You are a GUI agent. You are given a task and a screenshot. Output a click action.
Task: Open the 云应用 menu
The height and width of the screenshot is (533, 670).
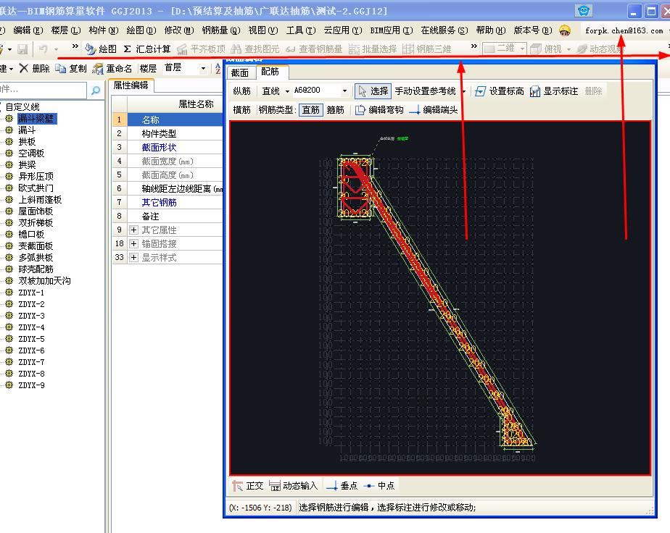coord(343,30)
